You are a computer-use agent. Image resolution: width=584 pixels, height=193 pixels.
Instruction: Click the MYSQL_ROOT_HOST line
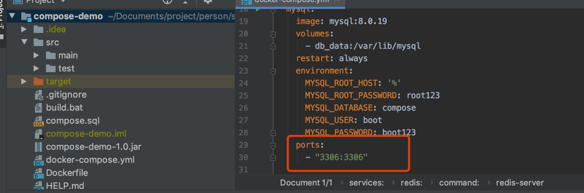coord(353,83)
